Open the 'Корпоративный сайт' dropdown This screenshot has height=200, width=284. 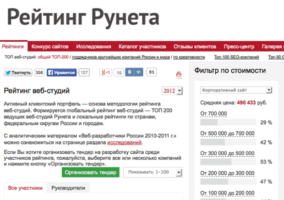point(236,90)
